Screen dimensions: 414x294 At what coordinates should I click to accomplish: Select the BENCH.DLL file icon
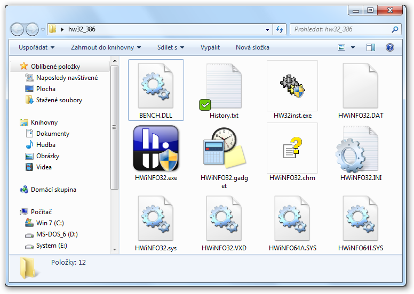click(156, 86)
